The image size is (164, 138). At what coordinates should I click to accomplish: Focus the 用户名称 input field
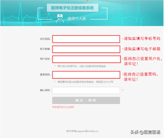click(x=86, y=59)
